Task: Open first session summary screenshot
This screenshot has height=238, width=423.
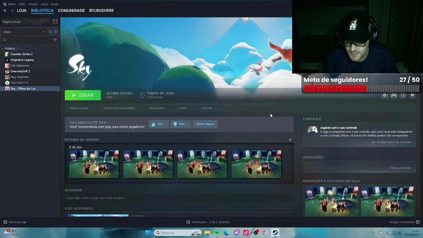Action: [94, 164]
